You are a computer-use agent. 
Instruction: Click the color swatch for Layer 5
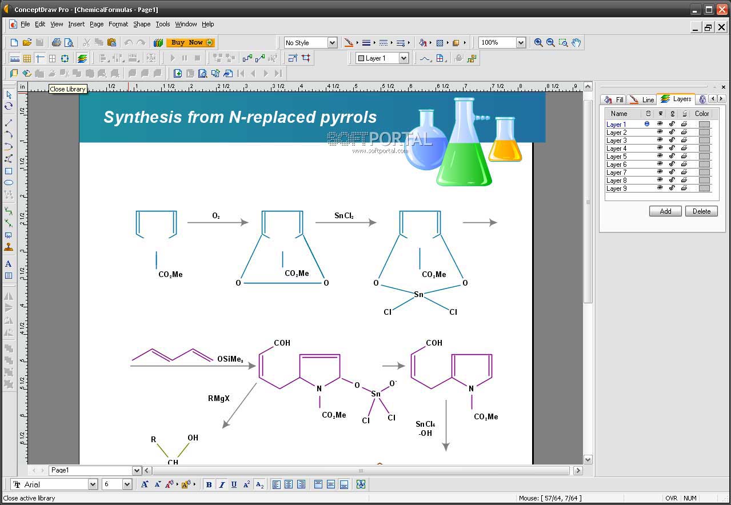pos(704,157)
